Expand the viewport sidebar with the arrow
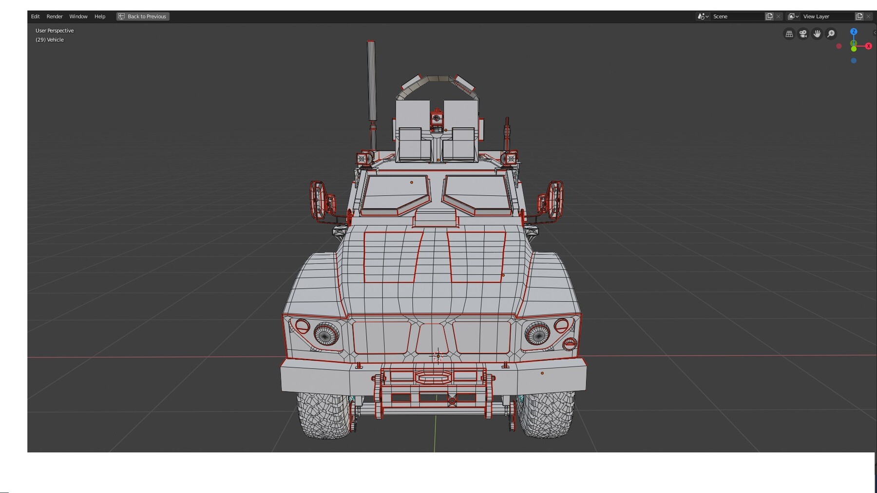Screen dimensions: 877x493 click(875, 33)
